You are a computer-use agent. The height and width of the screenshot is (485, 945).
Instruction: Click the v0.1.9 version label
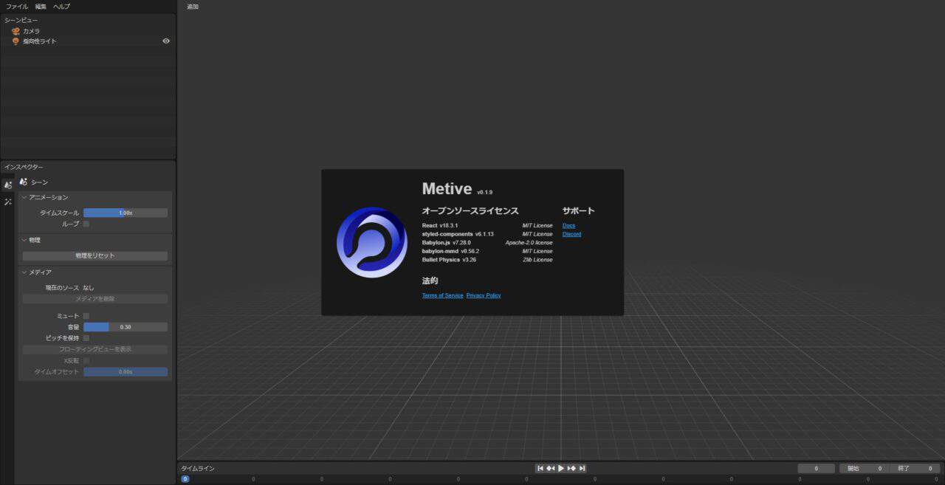484,192
